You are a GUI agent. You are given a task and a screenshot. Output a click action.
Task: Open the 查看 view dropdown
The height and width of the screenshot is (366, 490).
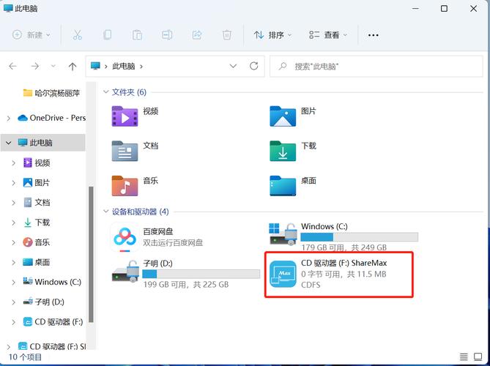tap(328, 35)
